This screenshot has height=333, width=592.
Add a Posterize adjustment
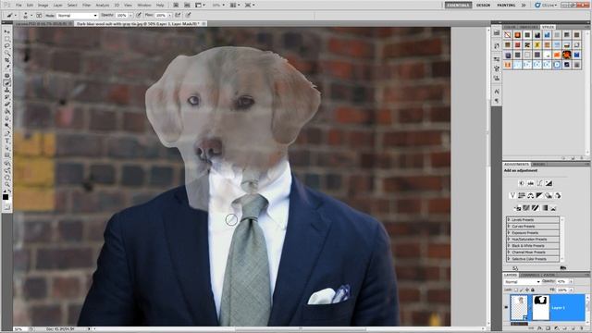tap(526, 208)
